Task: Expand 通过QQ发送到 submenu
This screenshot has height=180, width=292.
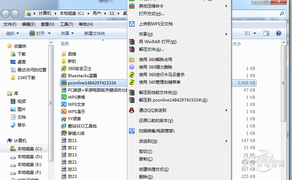Action: tap(179, 110)
